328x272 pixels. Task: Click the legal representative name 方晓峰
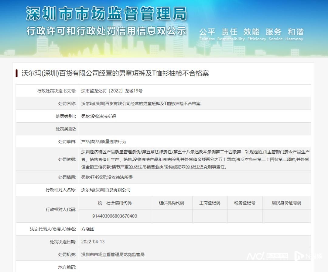click(x=87, y=229)
